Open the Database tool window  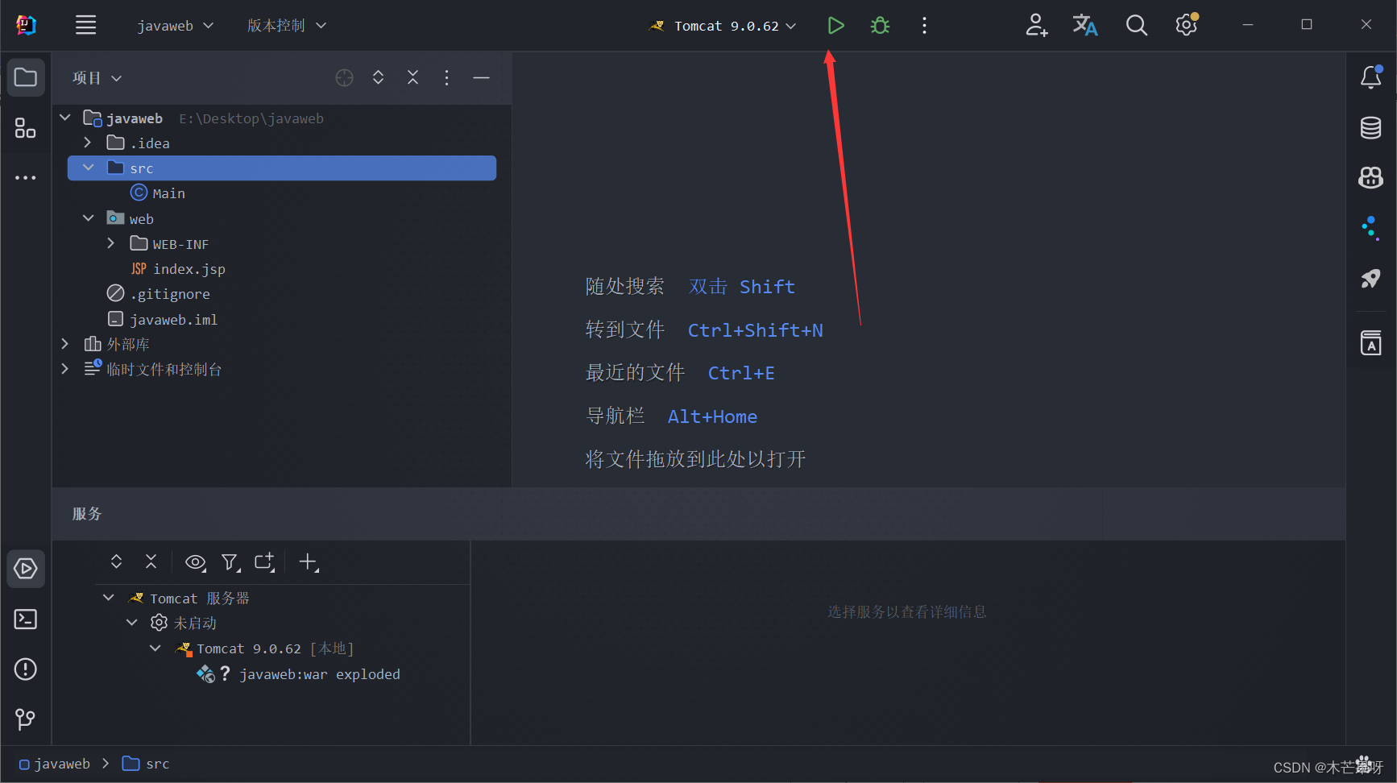click(1371, 127)
